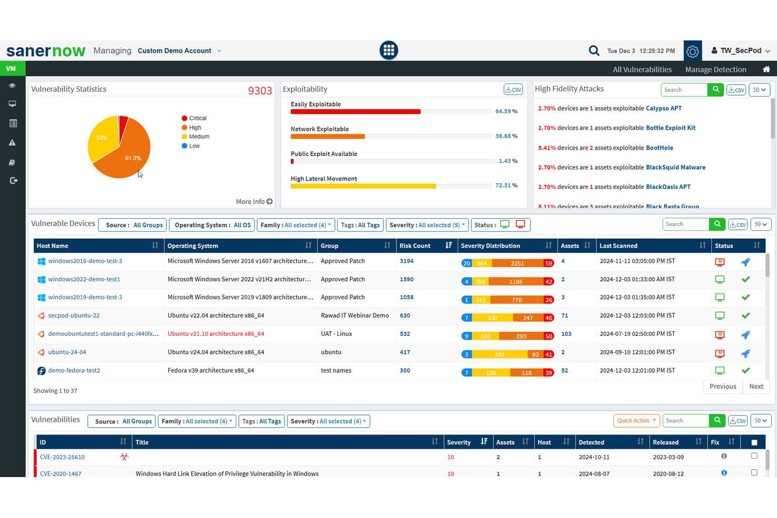Viewport: 777px width, 518px height.
Task: Go to the home icon in the nav bar
Action: click(x=766, y=69)
